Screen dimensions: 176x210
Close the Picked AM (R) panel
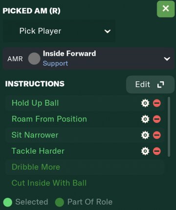pos(166,9)
